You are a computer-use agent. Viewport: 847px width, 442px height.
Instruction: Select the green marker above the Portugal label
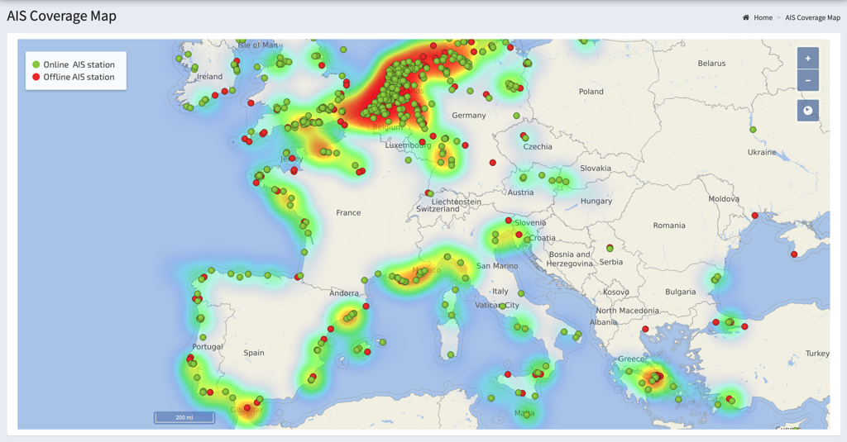click(x=203, y=337)
